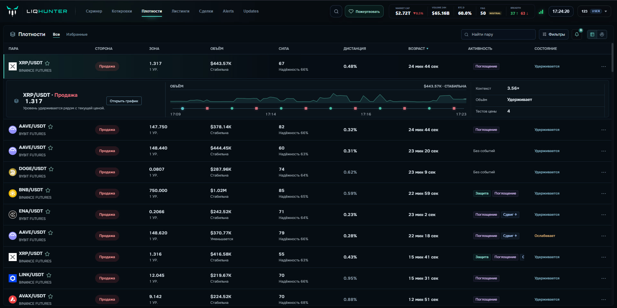Viewport: 617px width, 308px height.
Task: Open the Листинги tab
Action: [180, 11]
